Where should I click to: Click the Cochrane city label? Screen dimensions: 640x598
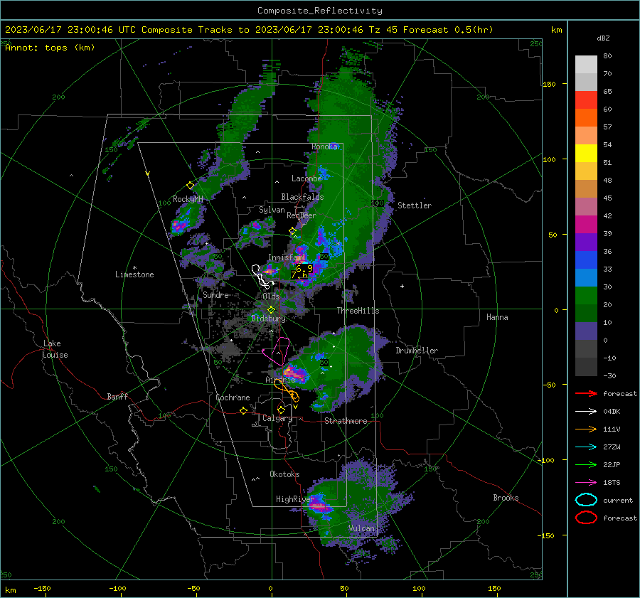click(x=233, y=397)
